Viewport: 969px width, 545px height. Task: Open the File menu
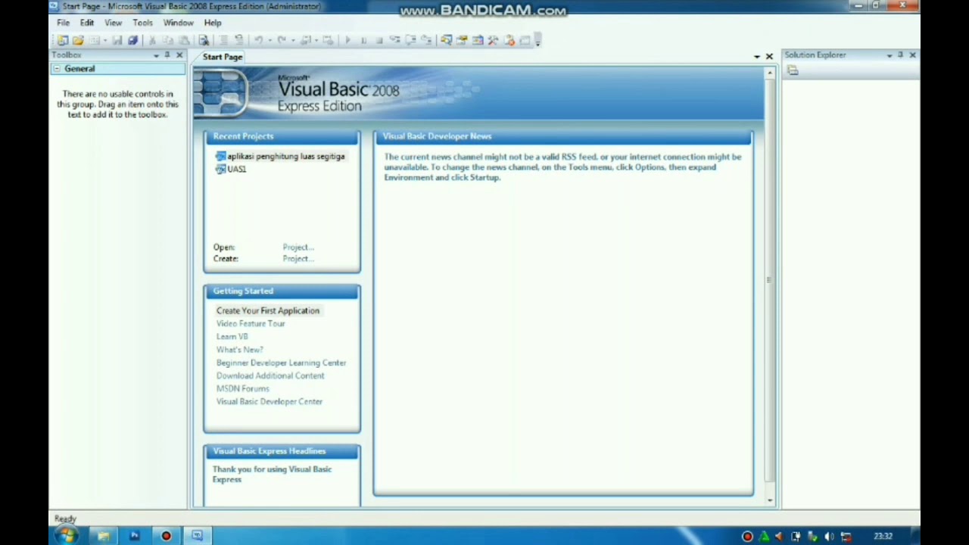pos(64,23)
